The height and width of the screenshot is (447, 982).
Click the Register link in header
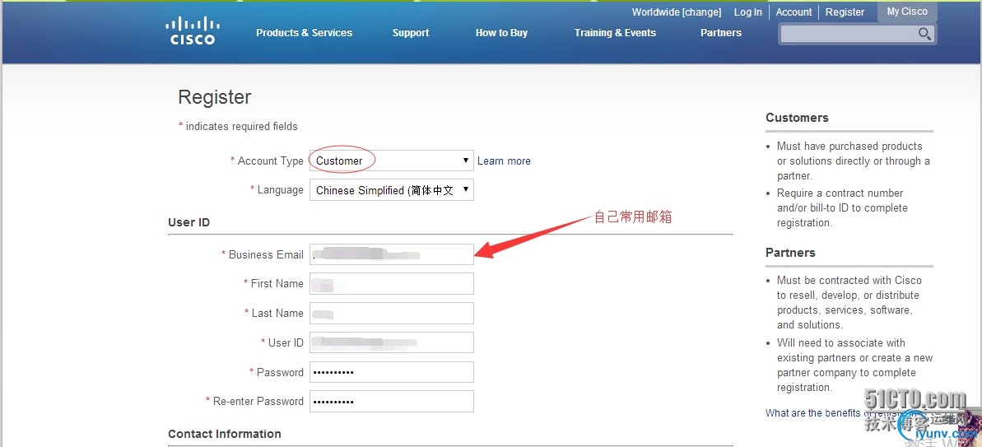click(x=845, y=12)
